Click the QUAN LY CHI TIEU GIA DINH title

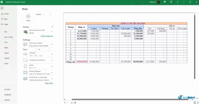click(133, 23)
